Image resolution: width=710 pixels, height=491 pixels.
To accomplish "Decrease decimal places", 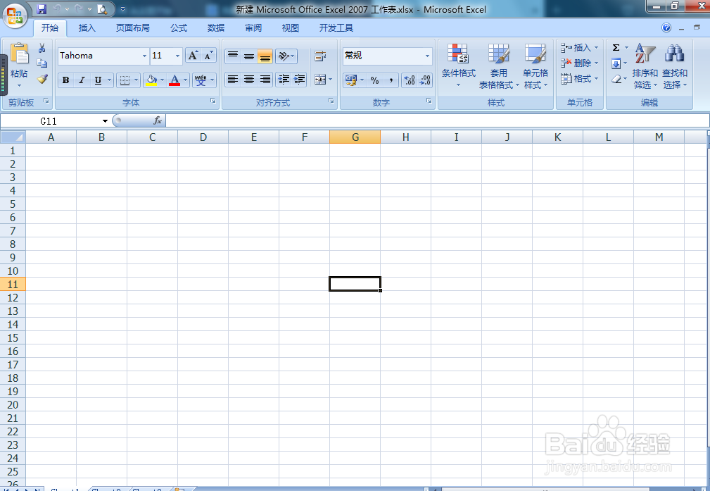I will pos(425,80).
